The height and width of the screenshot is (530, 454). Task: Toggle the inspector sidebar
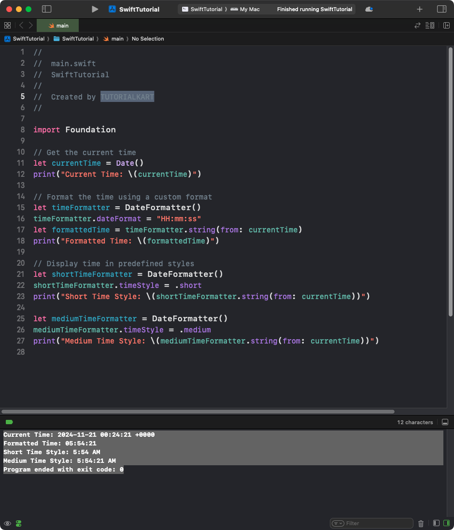click(x=441, y=9)
